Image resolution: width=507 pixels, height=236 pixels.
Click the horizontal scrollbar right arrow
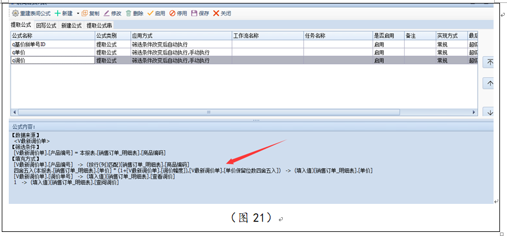click(x=474, y=112)
